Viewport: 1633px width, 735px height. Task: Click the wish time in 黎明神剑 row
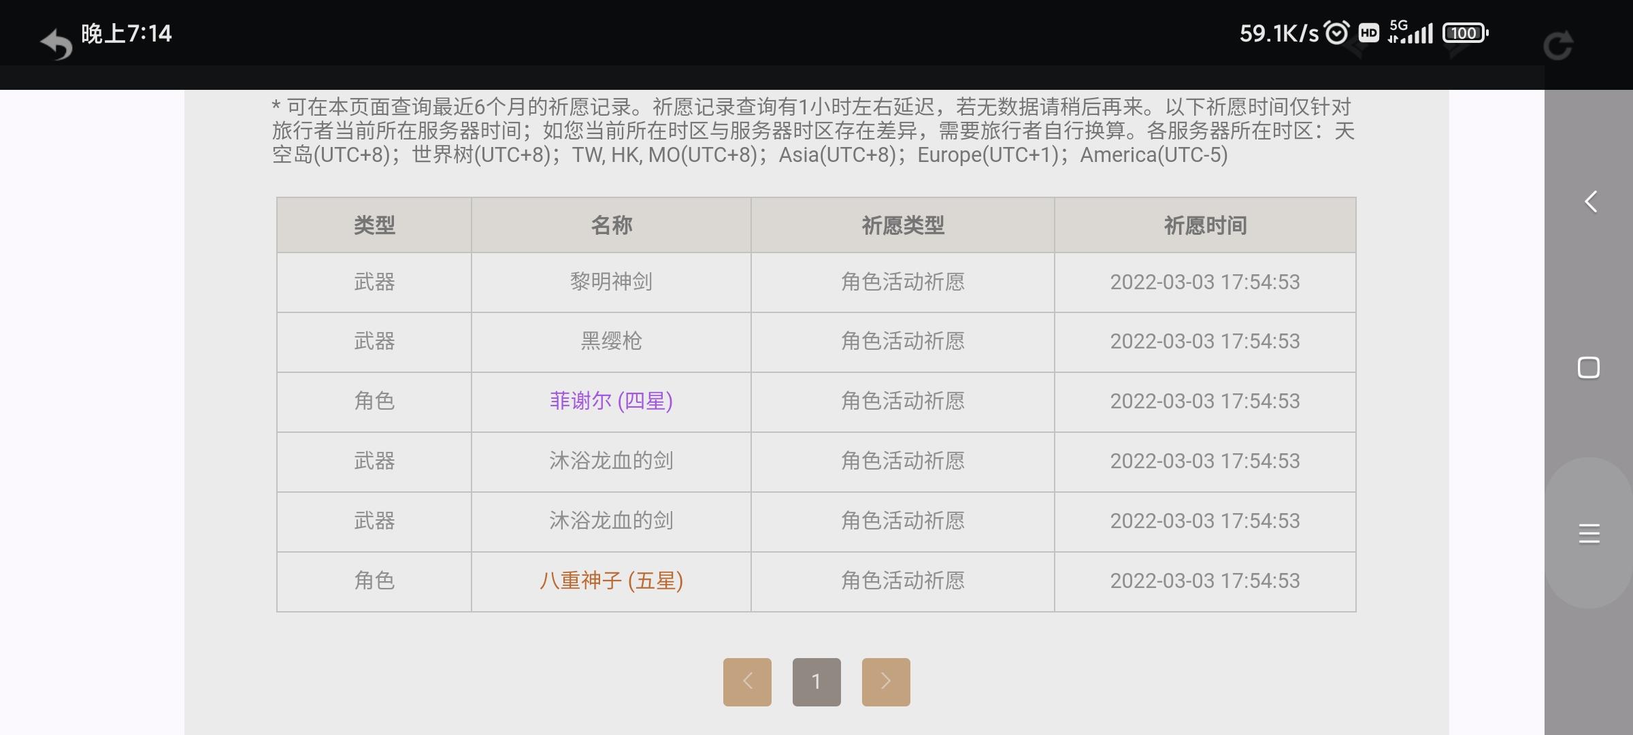(x=1205, y=282)
